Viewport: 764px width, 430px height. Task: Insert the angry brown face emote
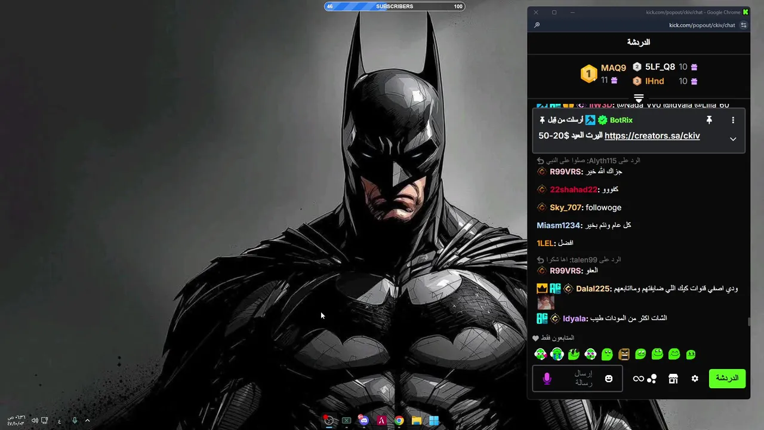pos(624,354)
